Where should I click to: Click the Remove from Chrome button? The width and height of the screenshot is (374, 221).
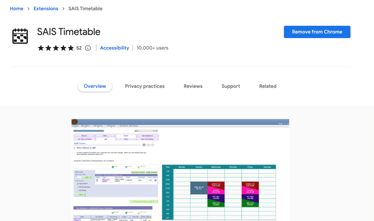[x=317, y=32]
